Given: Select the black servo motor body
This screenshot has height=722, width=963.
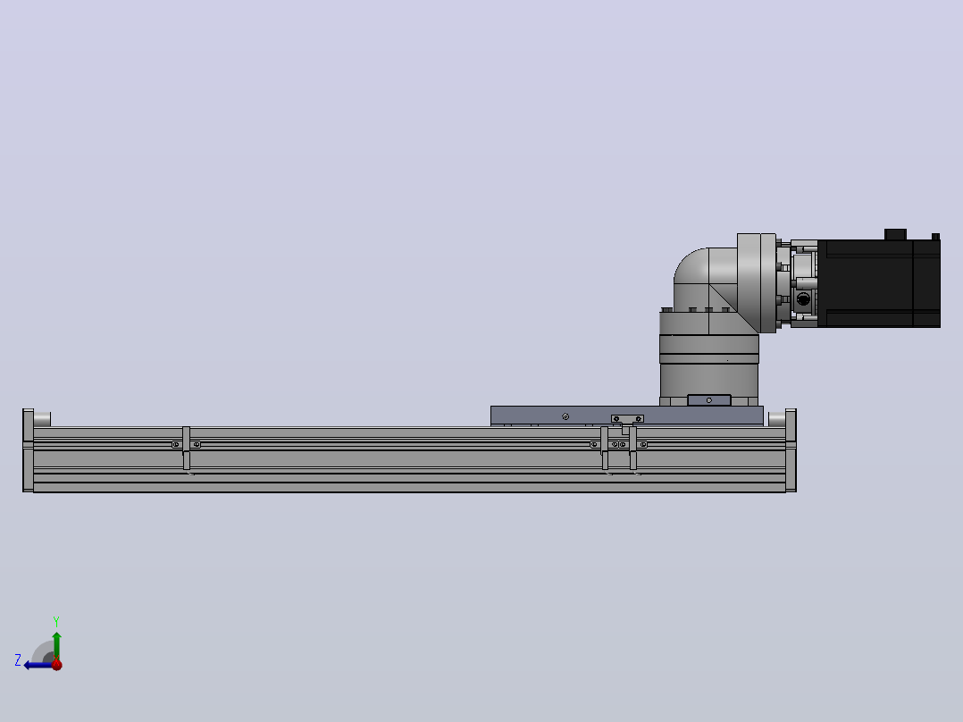Looking at the screenshot, I should point(879,283).
